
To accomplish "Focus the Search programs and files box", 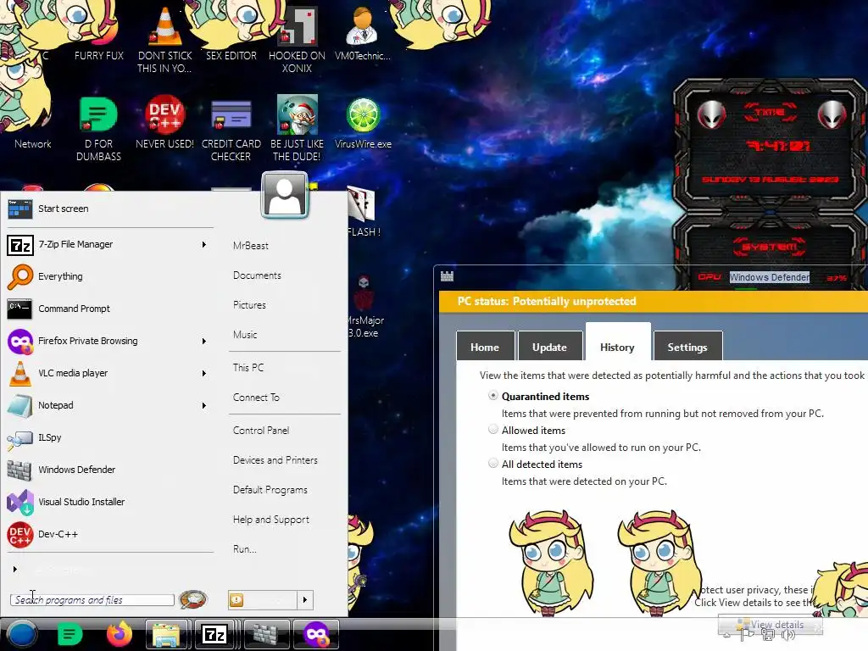I will (92, 600).
